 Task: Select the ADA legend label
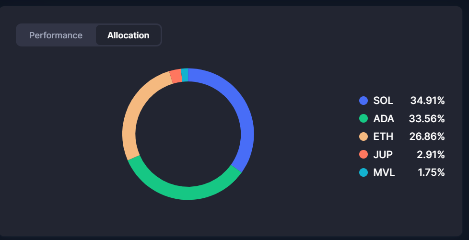[384, 118]
